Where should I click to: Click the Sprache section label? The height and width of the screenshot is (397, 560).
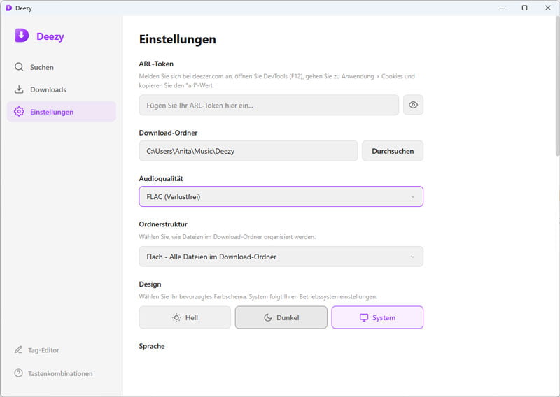pyautogui.click(x=152, y=346)
